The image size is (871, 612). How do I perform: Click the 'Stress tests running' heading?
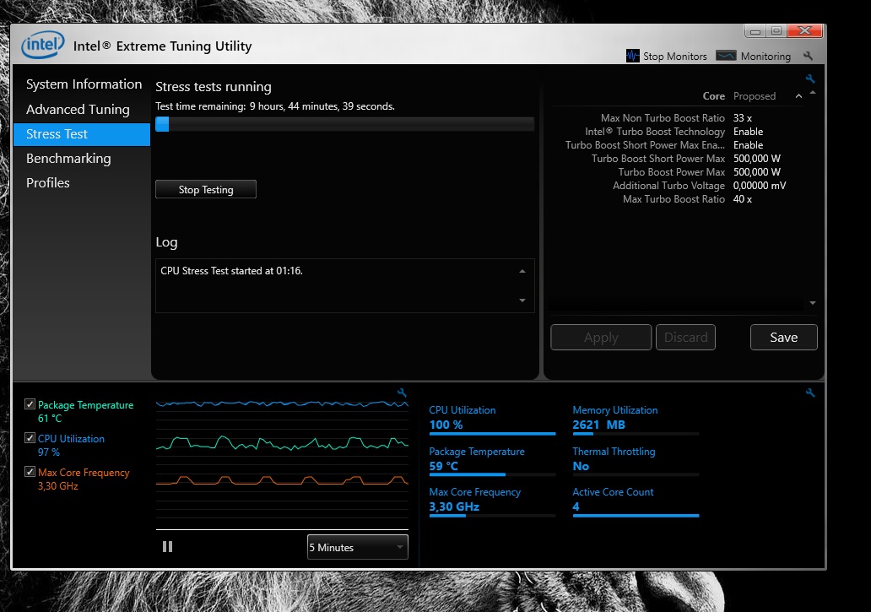point(214,87)
